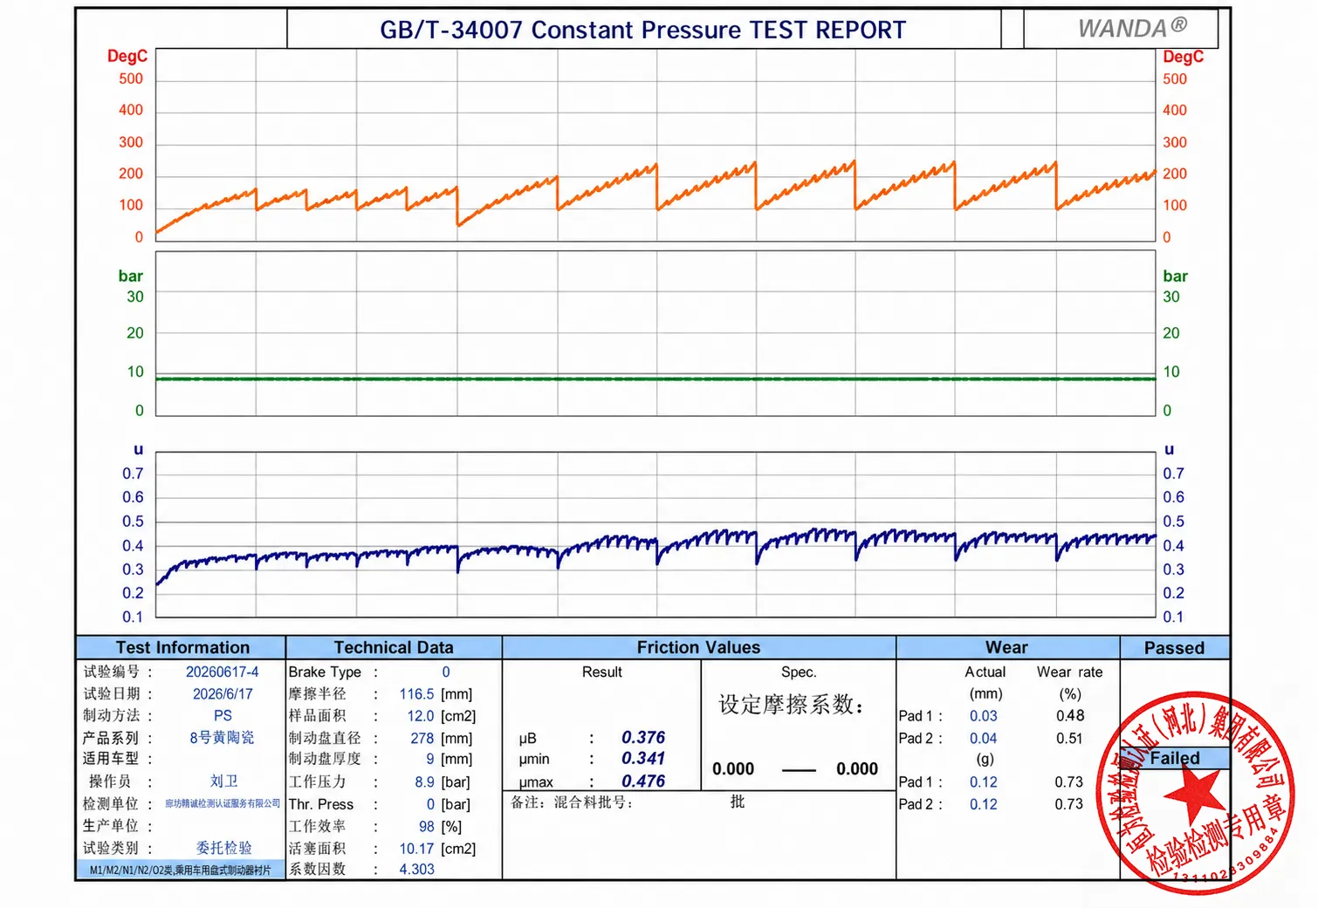Click the μB friction value '0.376'
1318x908 pixels.
tap(643, 737)
